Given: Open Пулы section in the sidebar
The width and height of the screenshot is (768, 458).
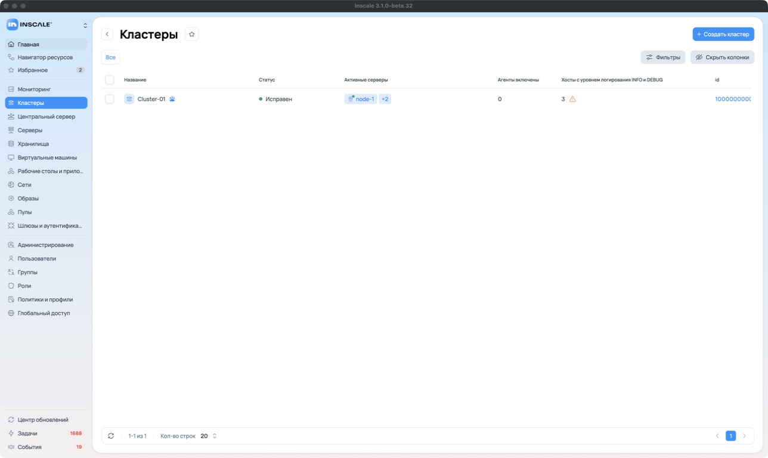Looking at the screenshot, I should [x=47, y=212].
